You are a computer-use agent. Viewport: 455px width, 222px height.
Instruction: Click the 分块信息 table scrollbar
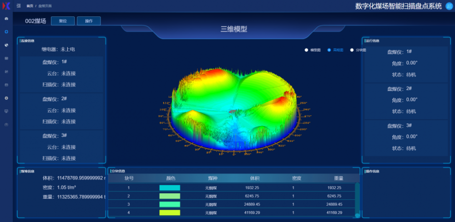[357, 200]
